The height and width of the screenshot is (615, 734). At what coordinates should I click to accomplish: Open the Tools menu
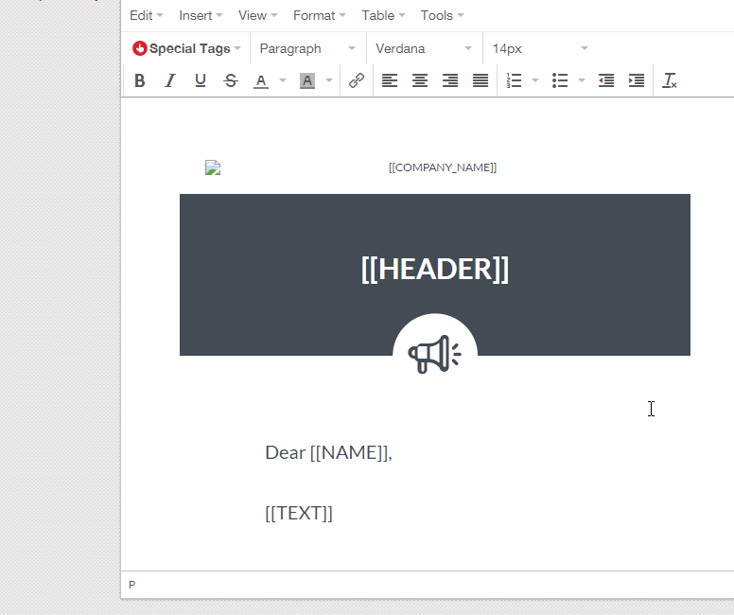[x=442, y=15]
